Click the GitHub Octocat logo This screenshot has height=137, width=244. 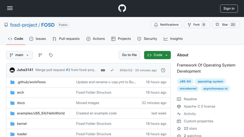pyautogui.click(x=122, y=8)
